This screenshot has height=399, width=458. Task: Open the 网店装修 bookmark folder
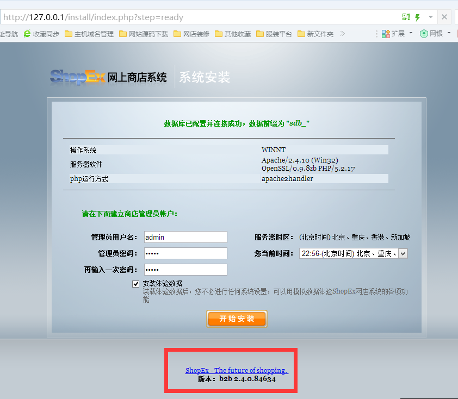pyautogui.click(x=191, y=34)
